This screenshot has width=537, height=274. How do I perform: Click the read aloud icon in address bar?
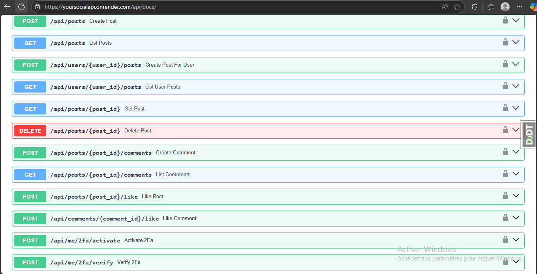point(445,7)
